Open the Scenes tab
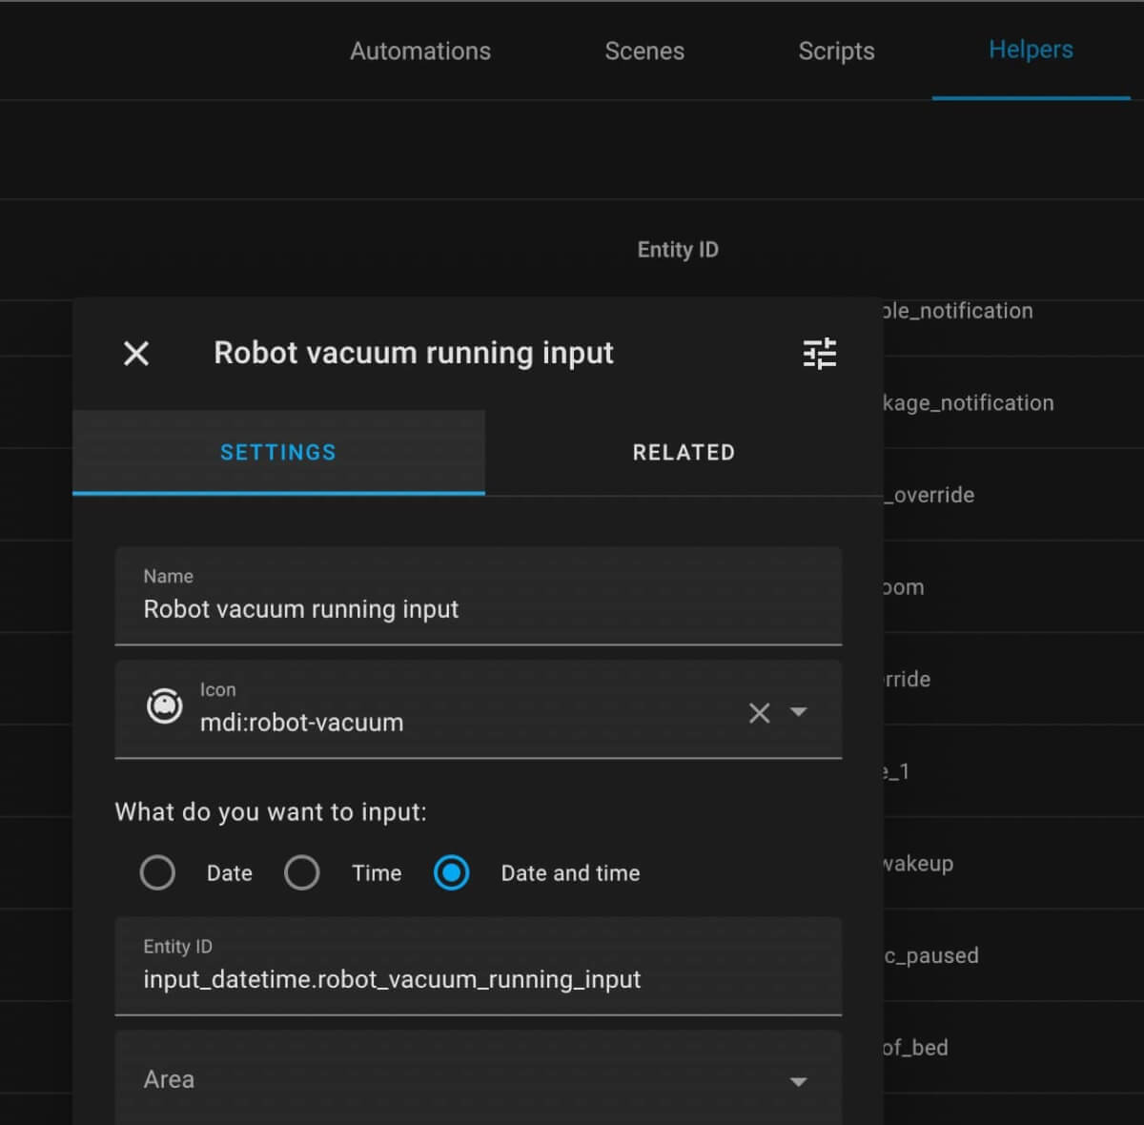The image size is (1144, 1125). pyautogui.click(x=644, y=51)
